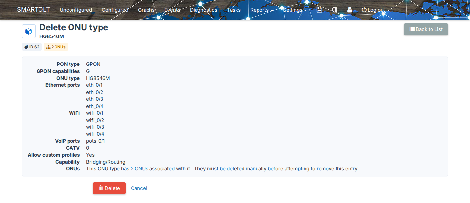Click the HG8546M value of ONU type row

point(98,78)
